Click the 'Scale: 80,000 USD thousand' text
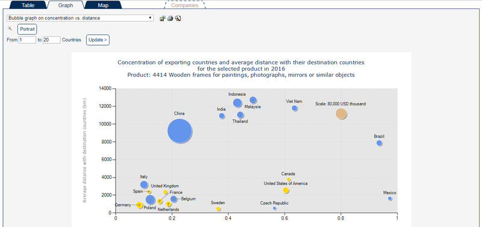Image resolution: width=482 pixels, height=227 pixels. pos(340,104)
